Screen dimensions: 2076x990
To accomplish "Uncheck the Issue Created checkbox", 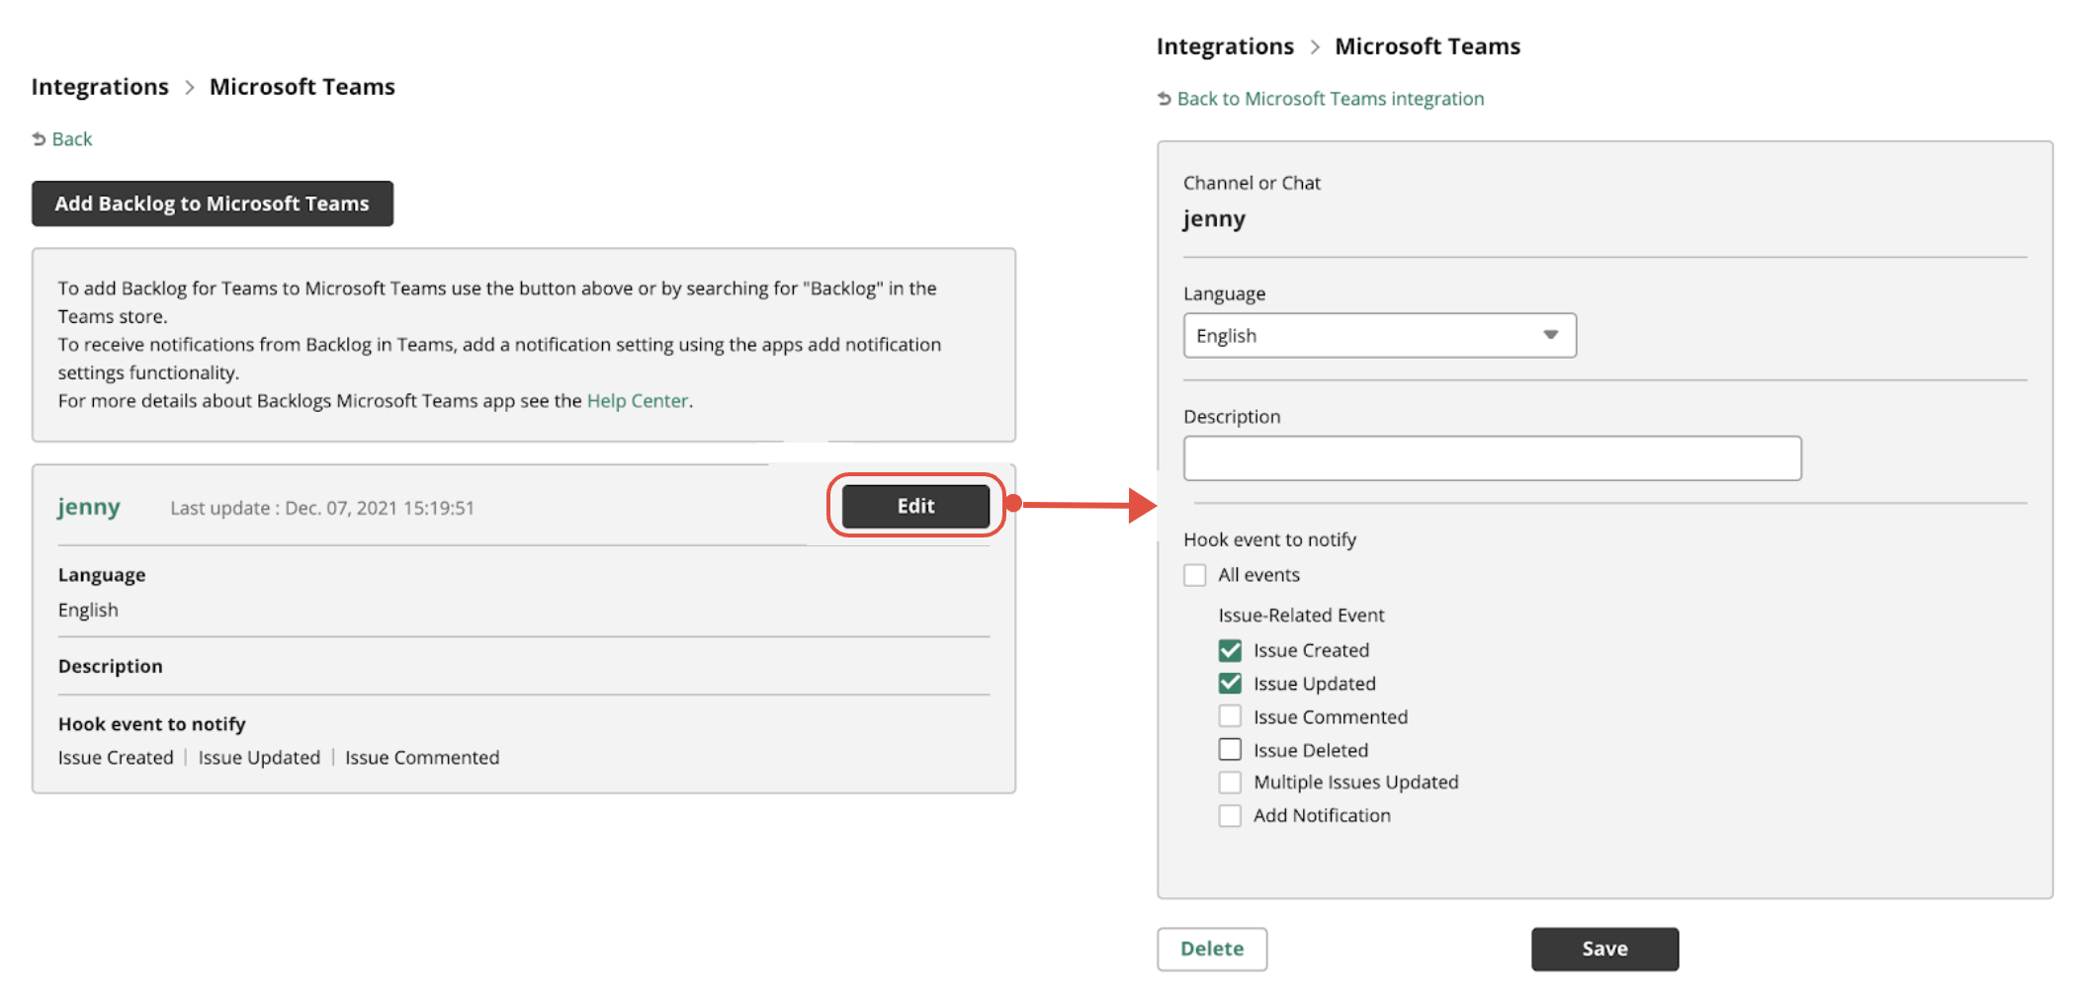I will click(x=1230, y=650).
